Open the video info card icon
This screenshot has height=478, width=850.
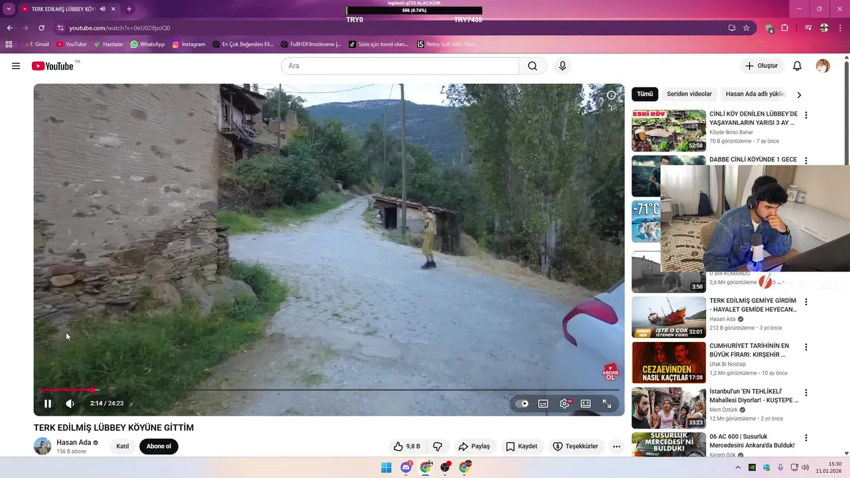[x=611, y=95]
